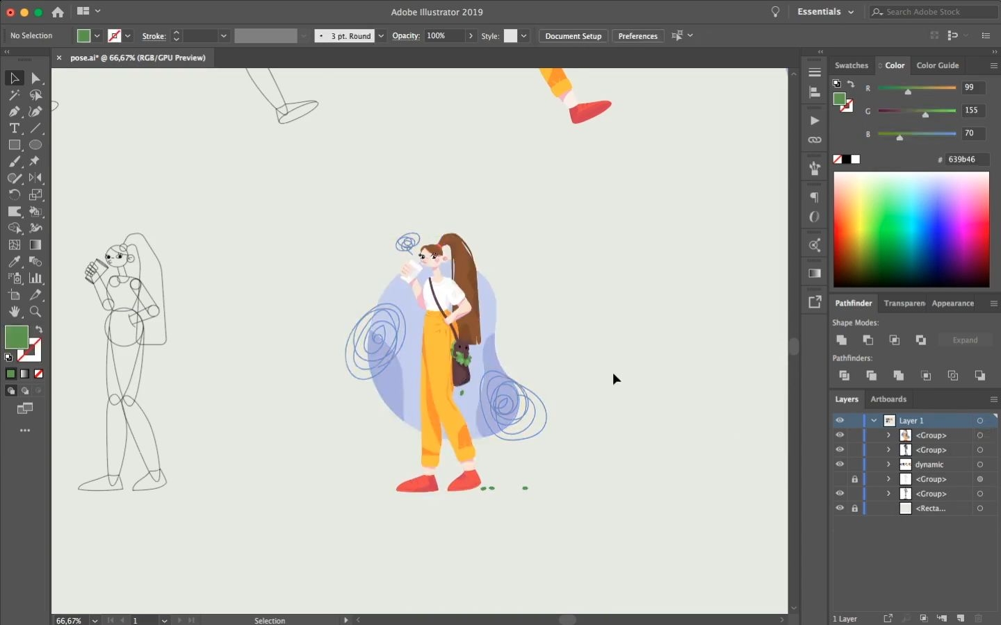Open the 3 pt. Round brush dropdown

[381, 36]
